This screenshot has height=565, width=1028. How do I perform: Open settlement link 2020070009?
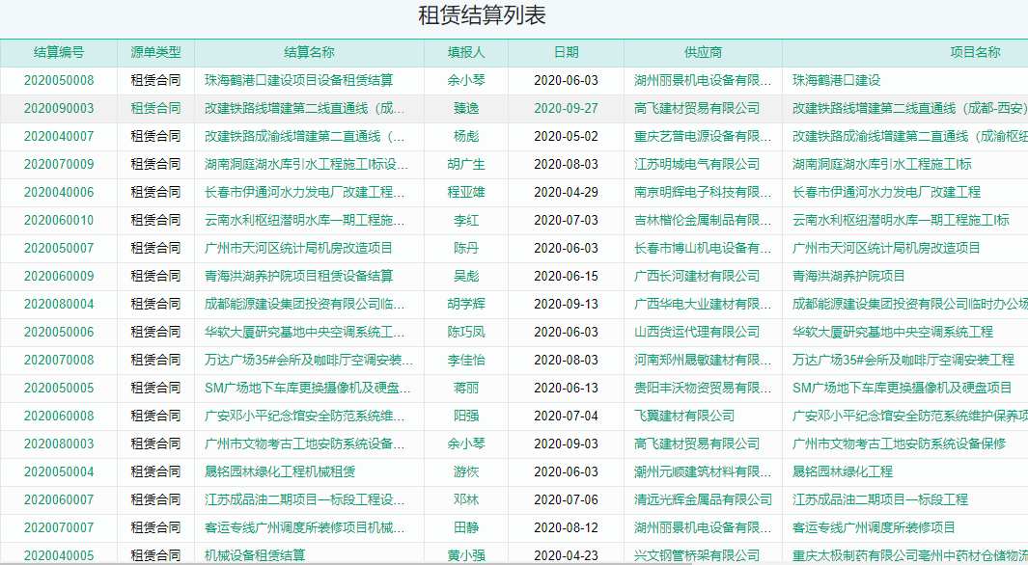coord(59,165)
